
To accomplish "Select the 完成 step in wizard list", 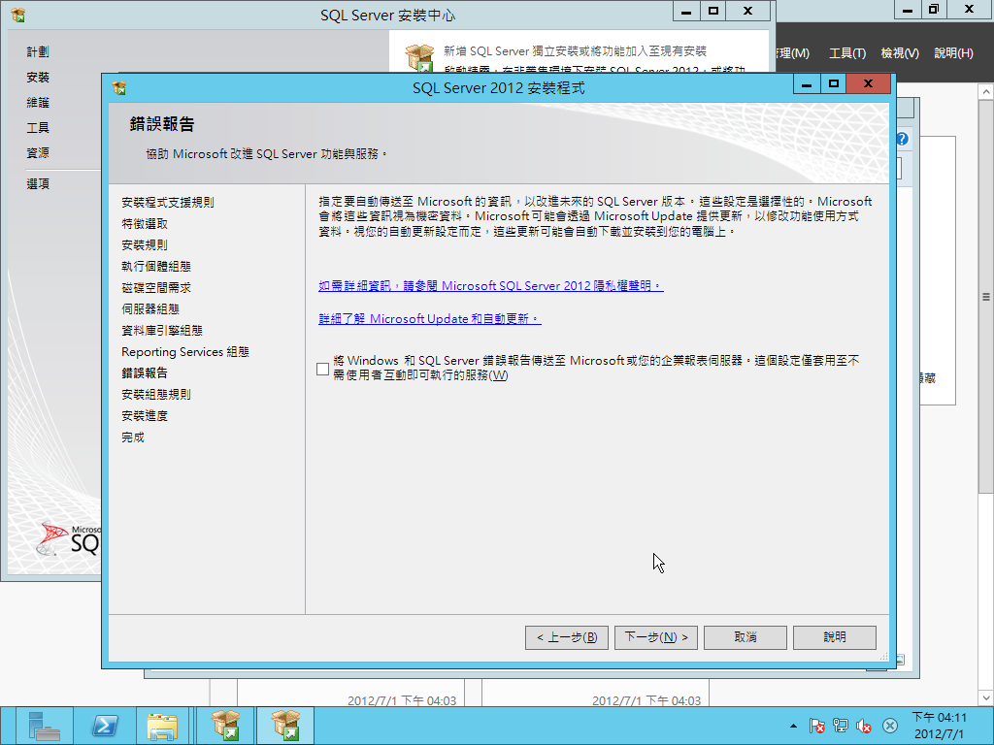I will tap(133, 437).
